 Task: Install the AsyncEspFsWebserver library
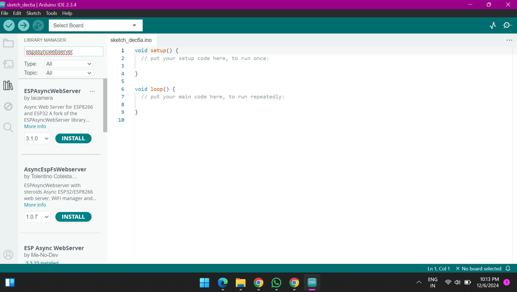73,217
